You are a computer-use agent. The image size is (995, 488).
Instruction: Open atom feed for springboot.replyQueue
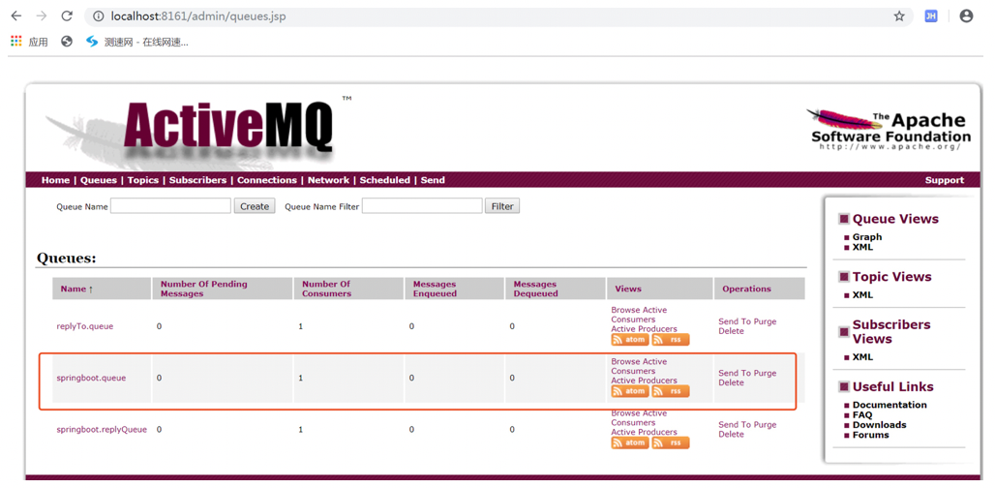coord(629,442)
